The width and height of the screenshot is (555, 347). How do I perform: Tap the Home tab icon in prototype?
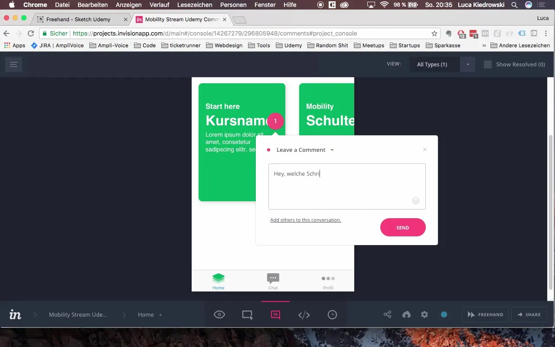[219, 278]
